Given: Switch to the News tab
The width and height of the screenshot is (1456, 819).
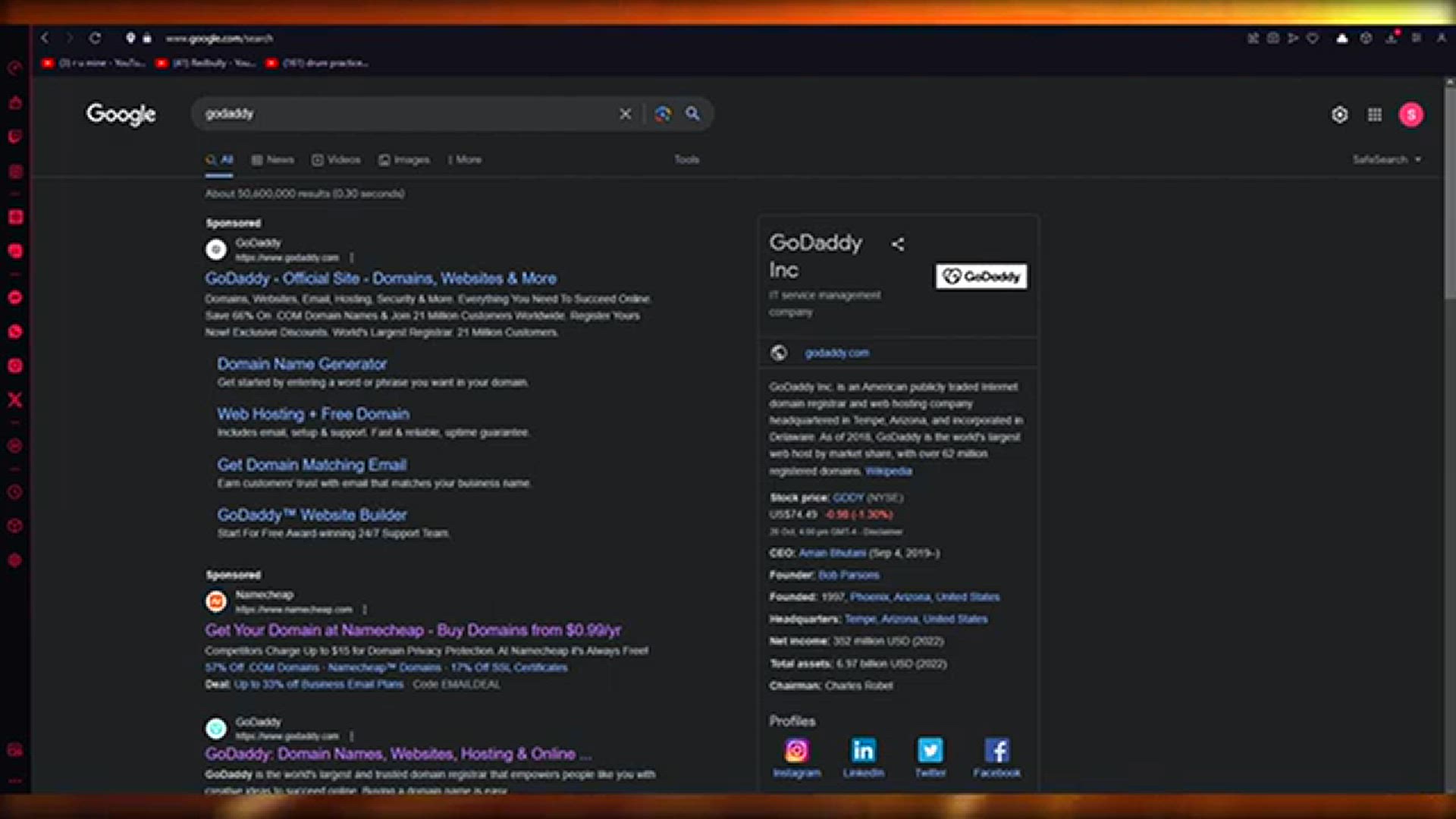Looking at the screenshot, I should 273,159.
